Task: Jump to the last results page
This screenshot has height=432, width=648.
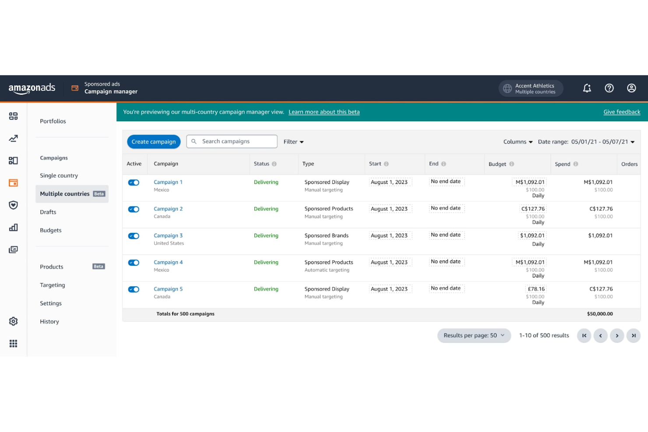Action: pos(633,336)
